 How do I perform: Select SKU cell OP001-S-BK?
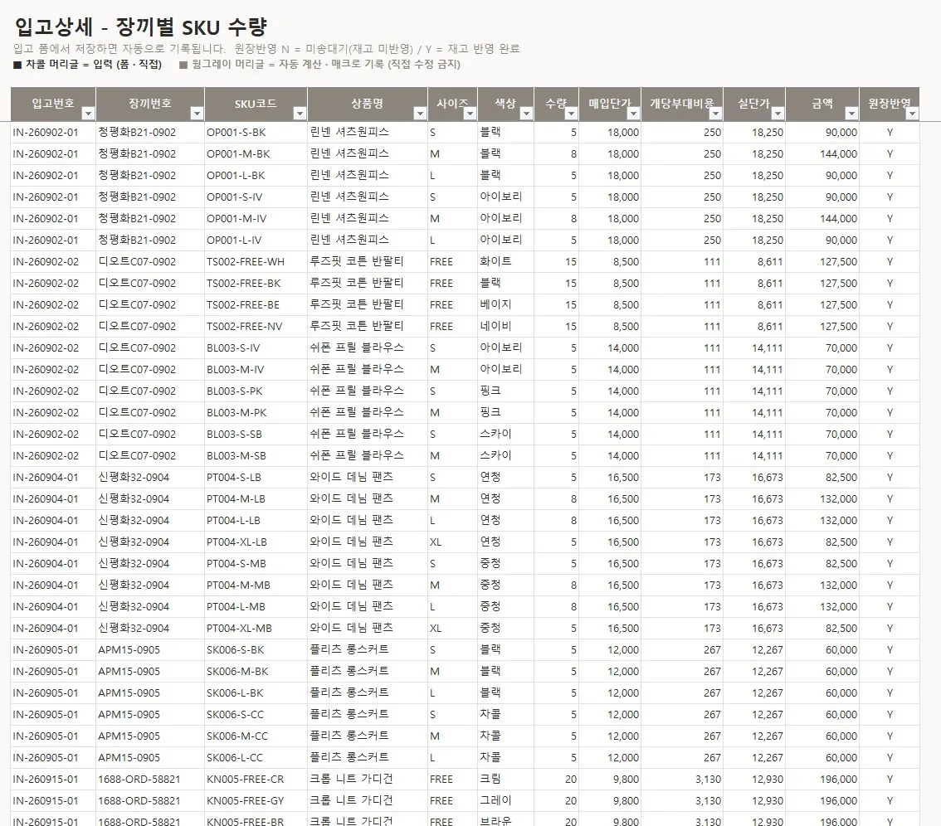(x=256, y=133)
